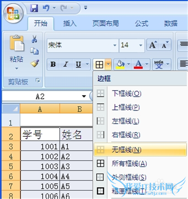Click the Name Box showing A2

(40, 96)
